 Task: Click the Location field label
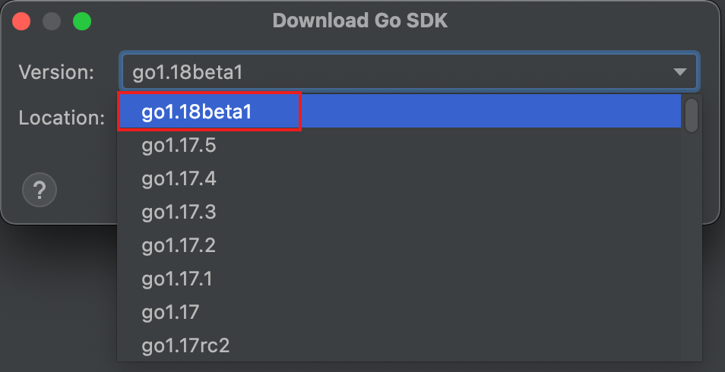(61, 118)
